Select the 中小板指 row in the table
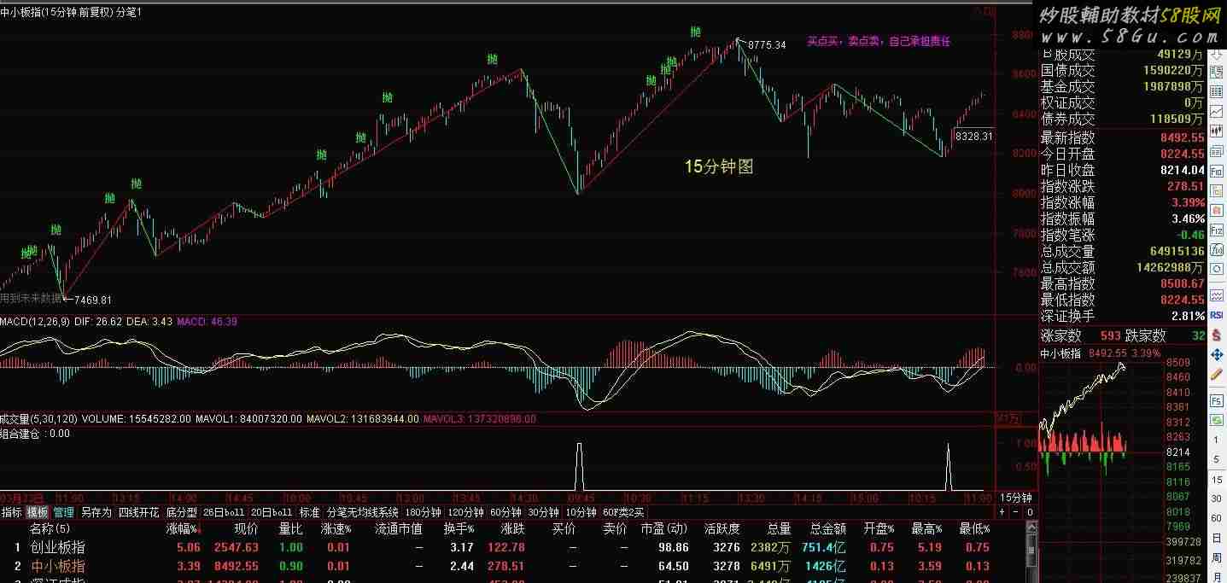Viewport: 1227px width, 583px height. click(512, 566)
